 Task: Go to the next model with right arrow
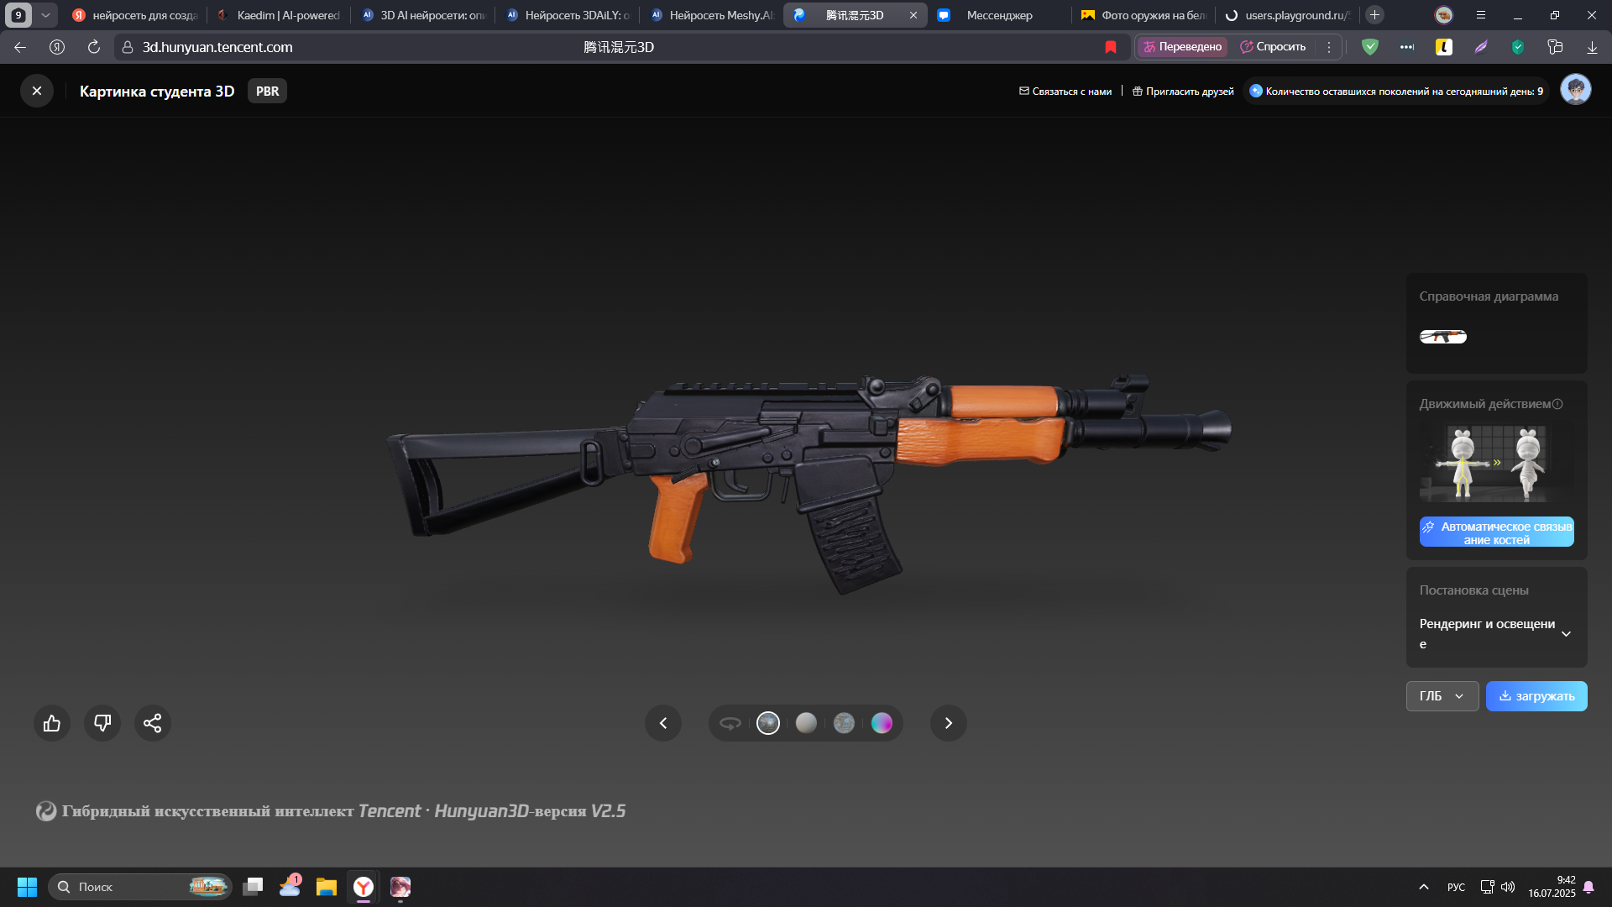pos(949,723)
